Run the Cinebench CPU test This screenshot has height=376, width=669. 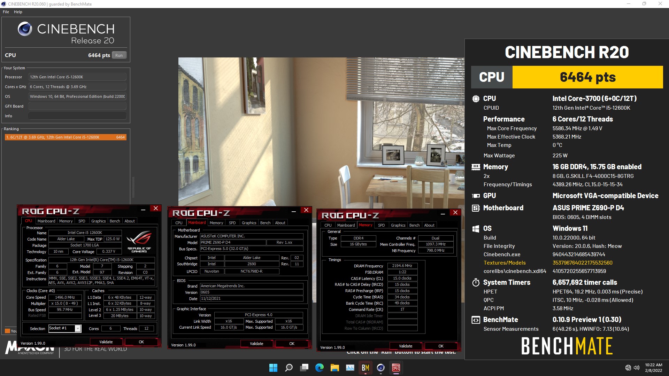click(119, 55)
